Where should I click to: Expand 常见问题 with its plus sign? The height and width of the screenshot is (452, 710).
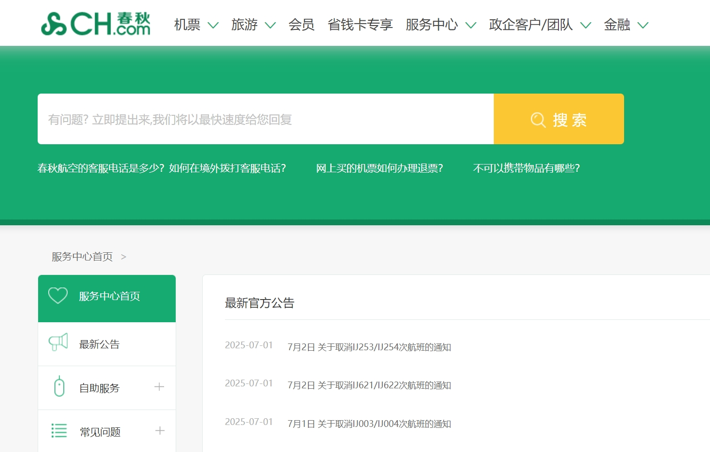160,431
